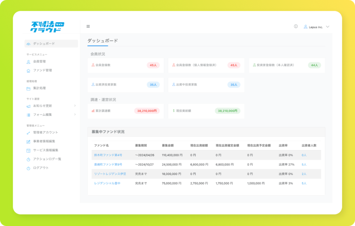Click the アクションログ一覧 clock icon

pyautogui.click(x=28, y=159)
